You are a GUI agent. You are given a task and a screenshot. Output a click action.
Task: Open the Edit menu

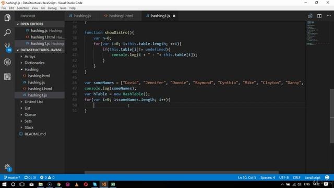11,8
